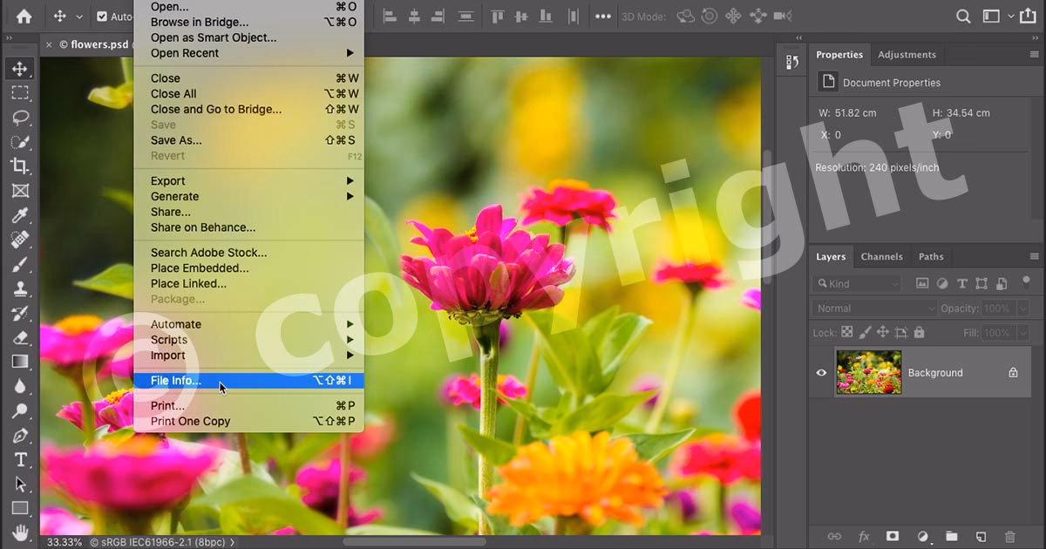Open the search icon in top bar
The width and height of the screenshot is (1046, 549).
coord(962,16)
